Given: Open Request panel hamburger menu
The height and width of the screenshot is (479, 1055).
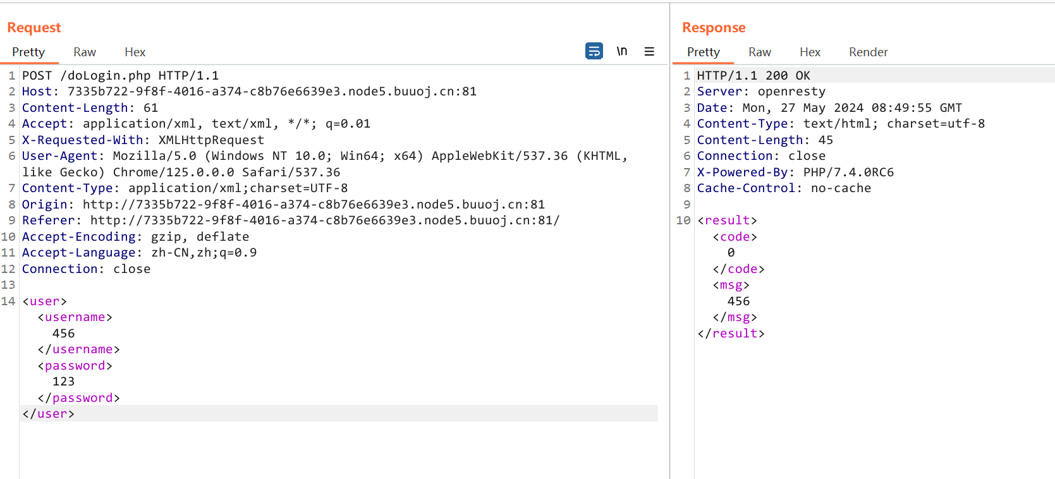Looking at the screenshot, I should (x=649, y=52).
